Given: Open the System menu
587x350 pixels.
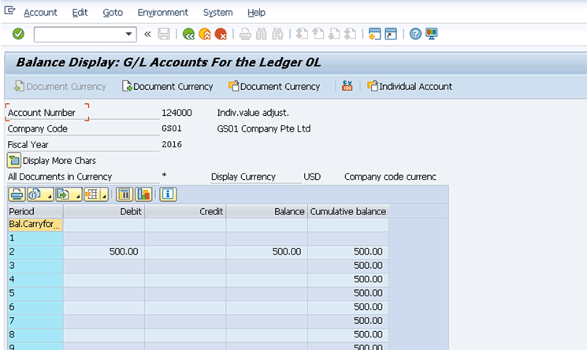Looking at the screenshot, I should (218, 13).
